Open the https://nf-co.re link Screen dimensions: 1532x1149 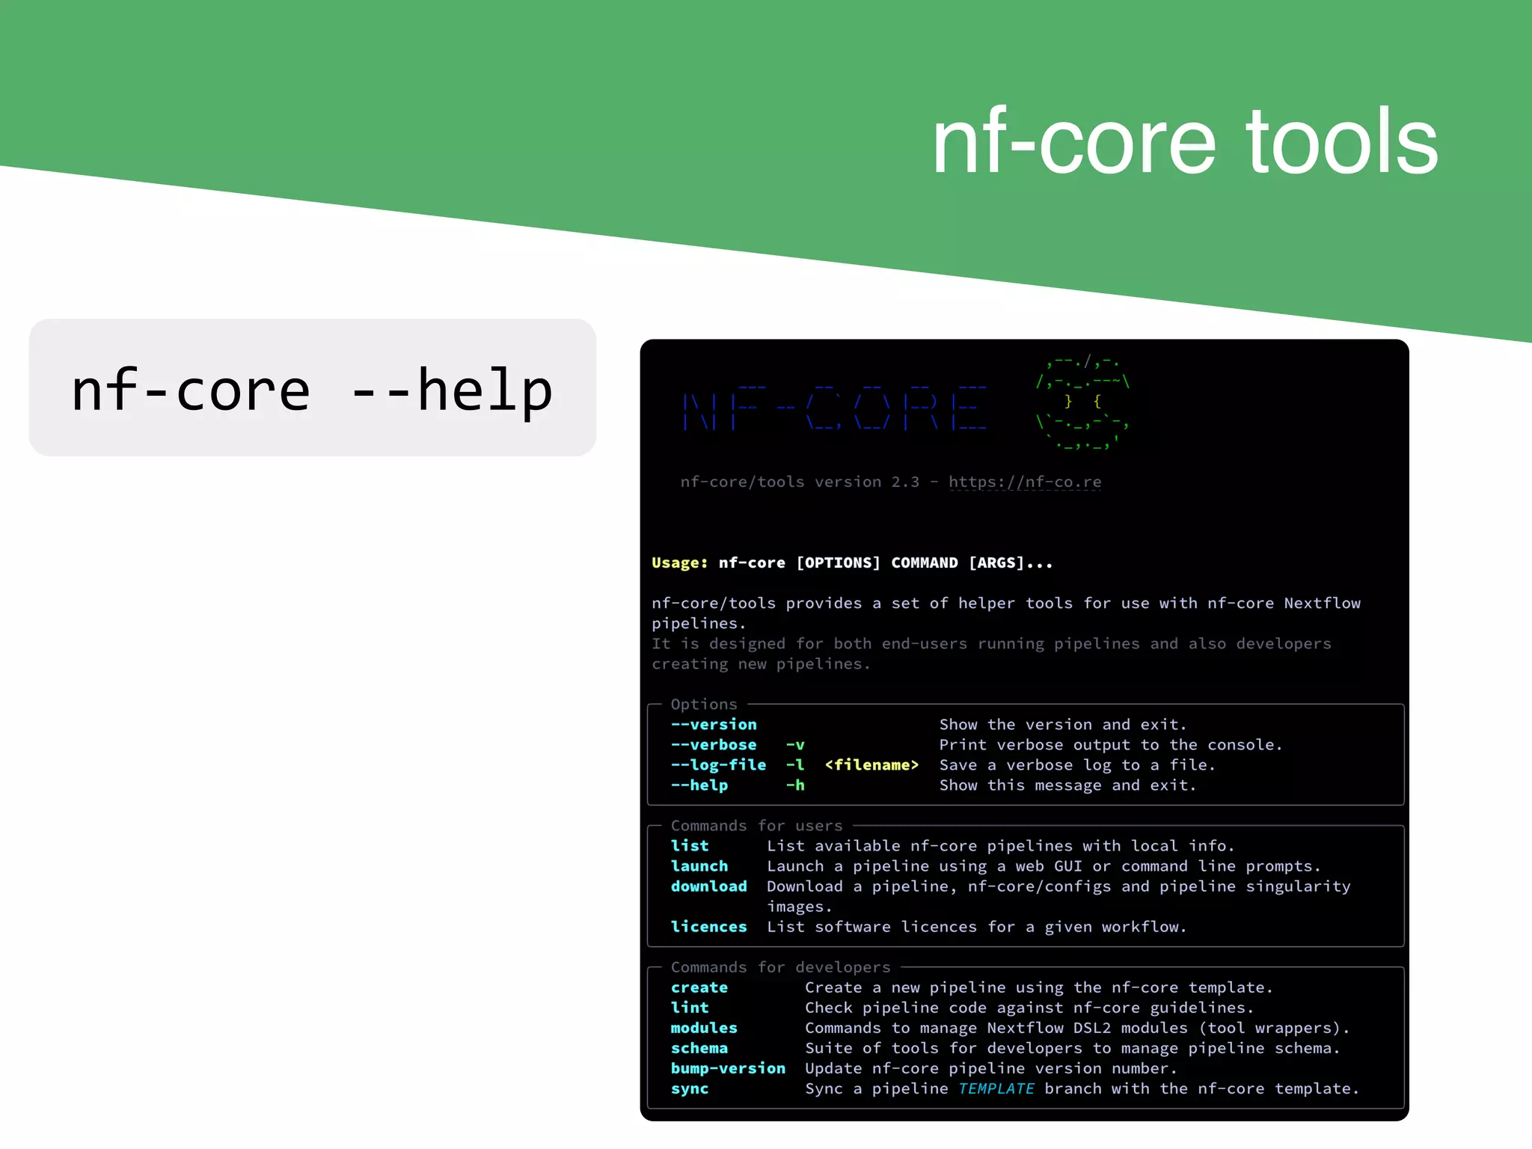point(1025,482)
